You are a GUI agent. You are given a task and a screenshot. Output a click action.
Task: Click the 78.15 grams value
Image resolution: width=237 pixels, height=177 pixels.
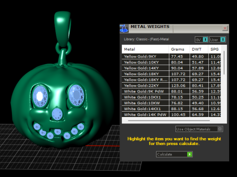(x=177, y=97)
